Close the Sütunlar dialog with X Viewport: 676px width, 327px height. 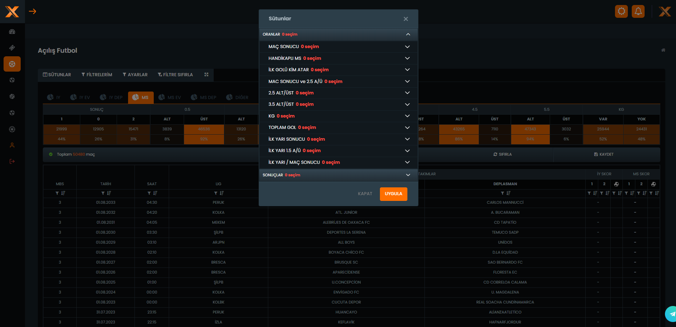(406, 19)
